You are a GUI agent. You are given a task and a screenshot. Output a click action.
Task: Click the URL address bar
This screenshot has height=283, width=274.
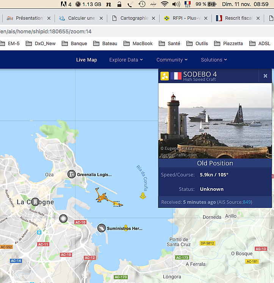pyautogui.click(x=137, y=31)
